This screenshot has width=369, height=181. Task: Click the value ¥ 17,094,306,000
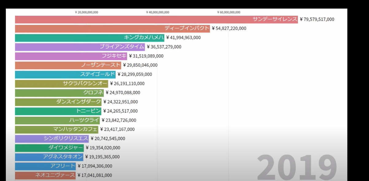95,166
